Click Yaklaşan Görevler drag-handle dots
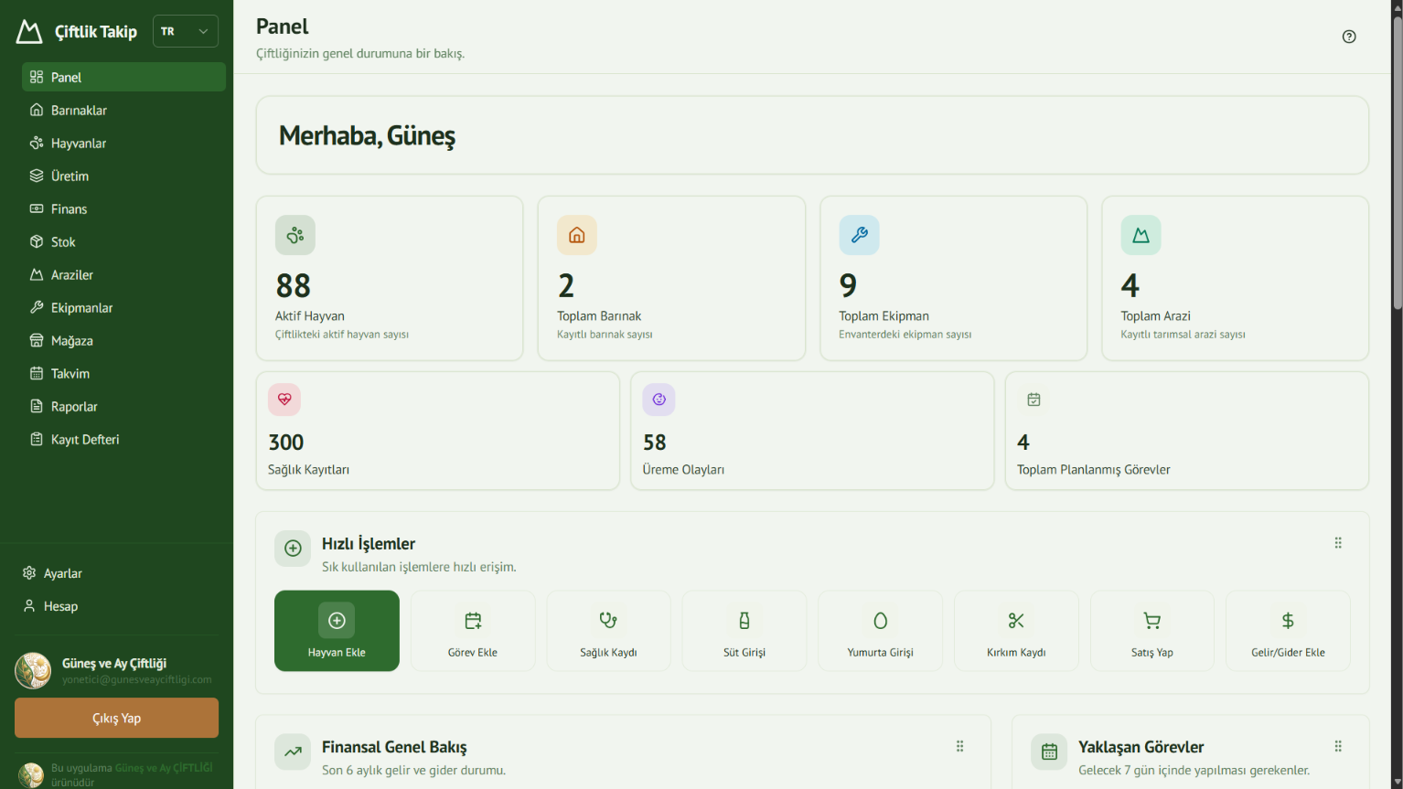The width and height of the screenshot is (1403, 789). (x=1338, y=746)
